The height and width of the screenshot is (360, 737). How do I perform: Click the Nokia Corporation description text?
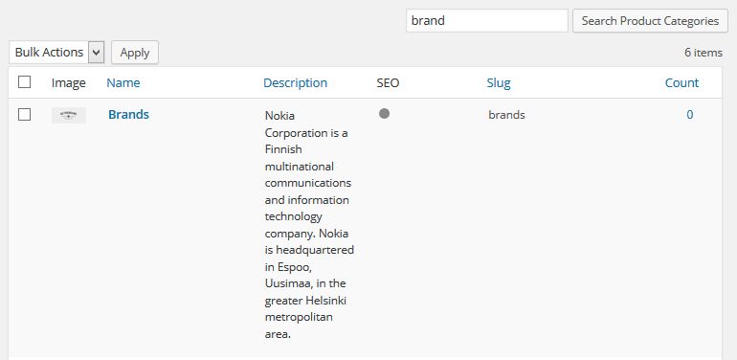pyautogui.click(x=309, y=225)
